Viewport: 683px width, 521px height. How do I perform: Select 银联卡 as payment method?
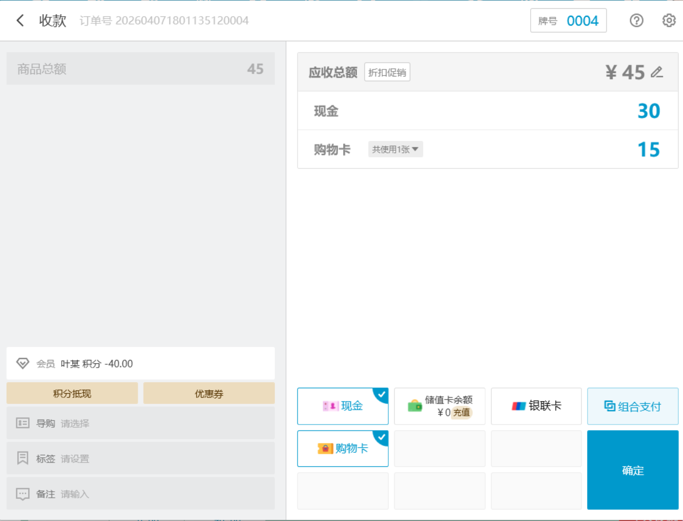536,406
